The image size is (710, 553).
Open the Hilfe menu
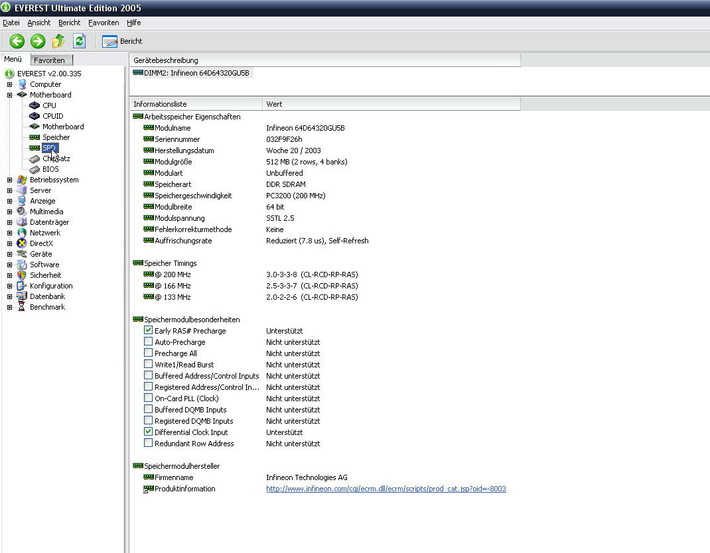pyautogui.click(x=133, y=23)
